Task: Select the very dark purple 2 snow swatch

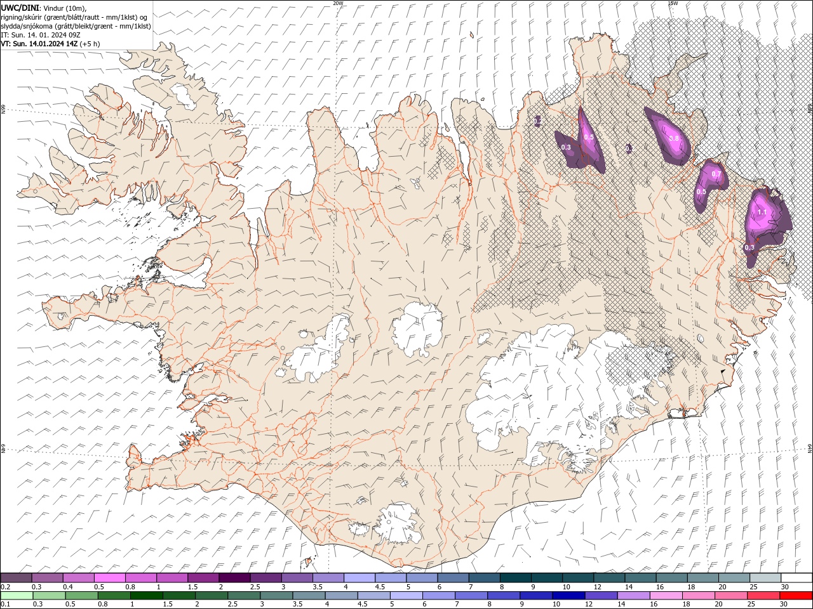Action: 234,578
